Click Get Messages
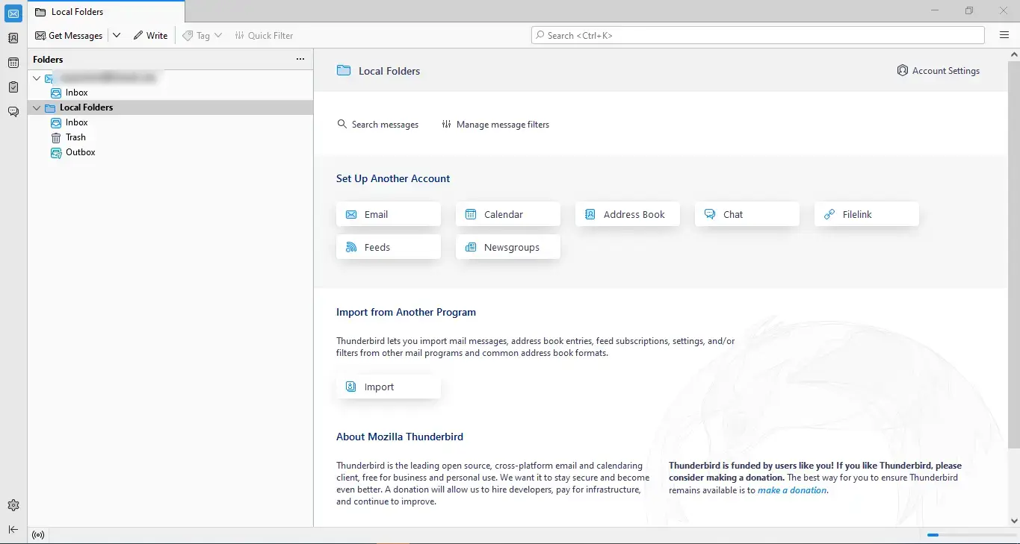1020x544 pixels. (x=69, y=35)
